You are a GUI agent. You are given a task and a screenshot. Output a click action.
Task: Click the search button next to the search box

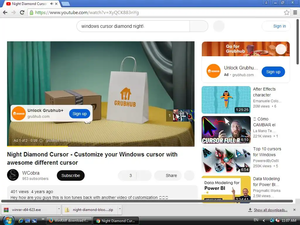199,26
